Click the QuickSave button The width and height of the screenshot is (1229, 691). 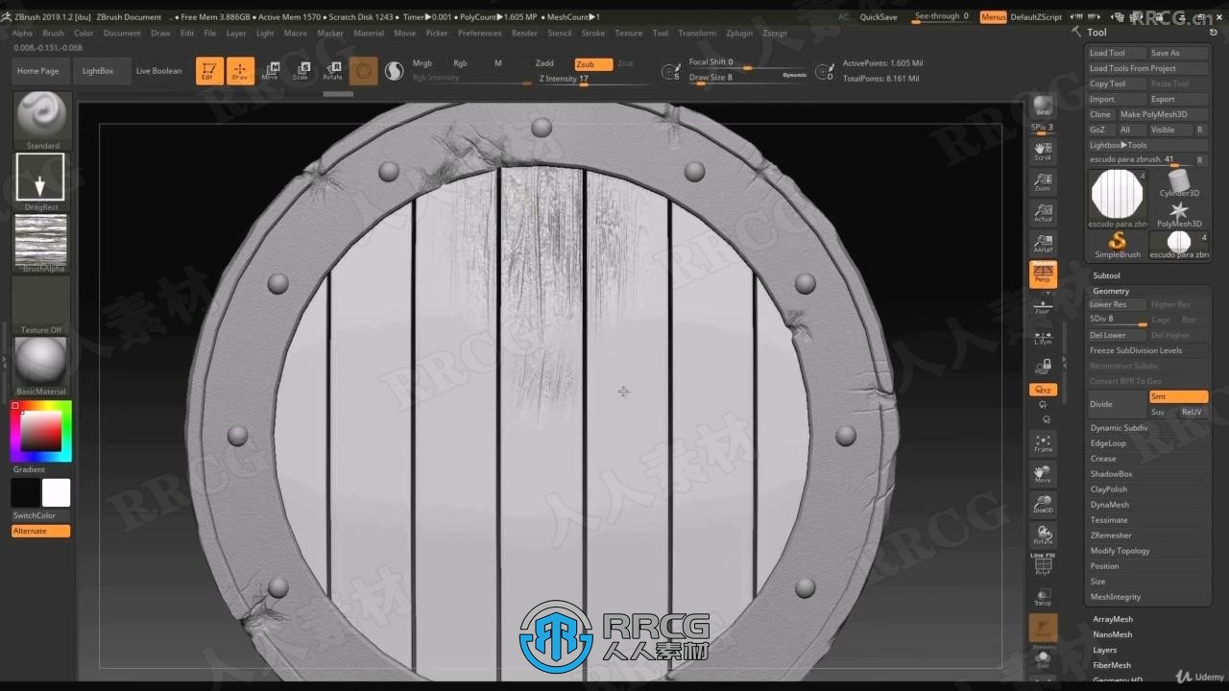pos(879,17)
